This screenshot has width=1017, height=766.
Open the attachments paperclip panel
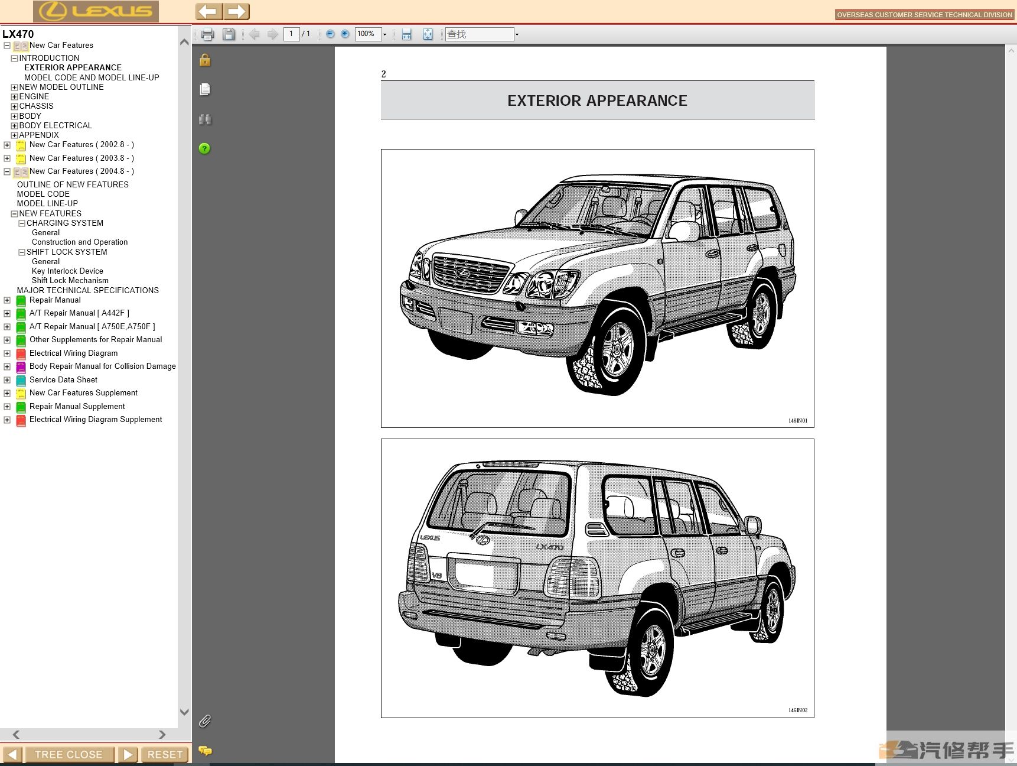205,721
